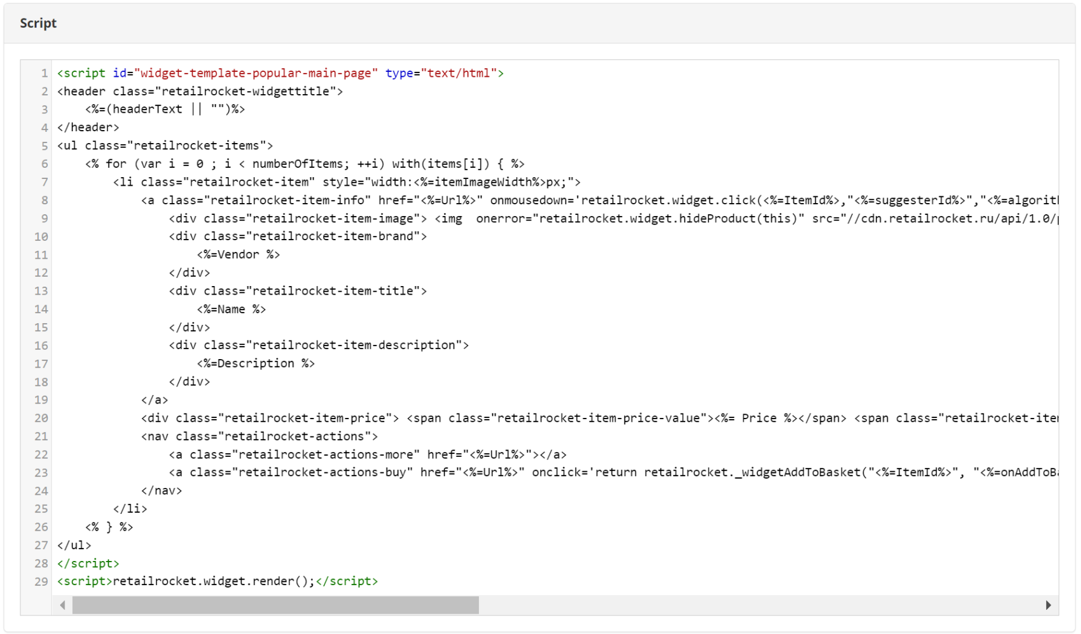Click the Script panel heading
The height and width of the screenshot is (634, 1081).
[x=38, y=24]
